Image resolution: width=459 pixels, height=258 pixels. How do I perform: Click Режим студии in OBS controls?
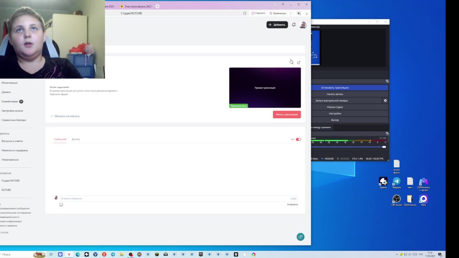point(350,107)
